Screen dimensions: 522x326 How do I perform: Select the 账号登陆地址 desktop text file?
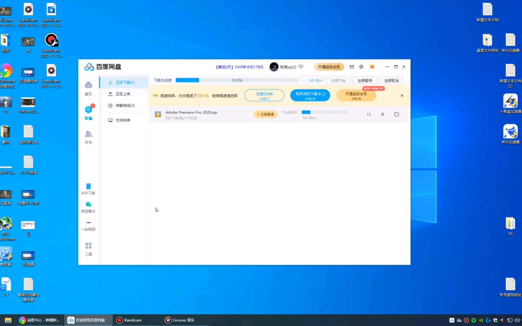click(x=510, y=287)
